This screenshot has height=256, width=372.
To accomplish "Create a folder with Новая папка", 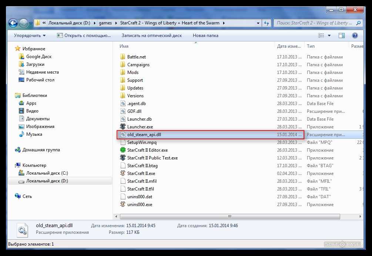I will (205, 36).
